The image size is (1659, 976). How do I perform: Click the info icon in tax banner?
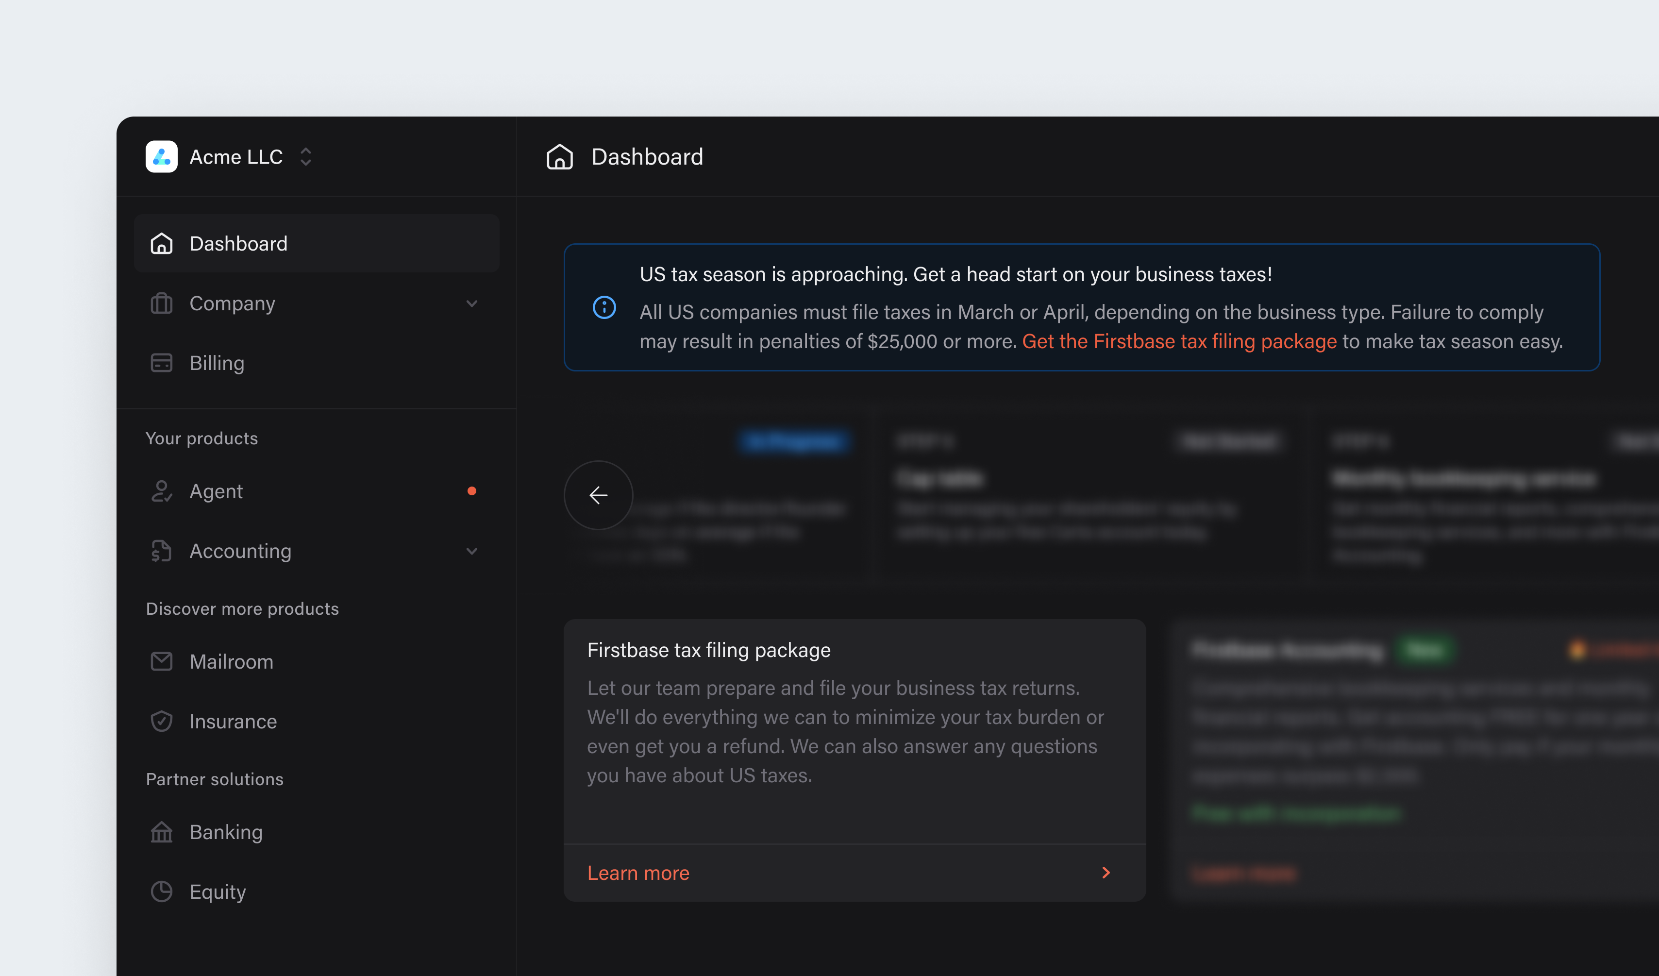(x=604, y=307)
